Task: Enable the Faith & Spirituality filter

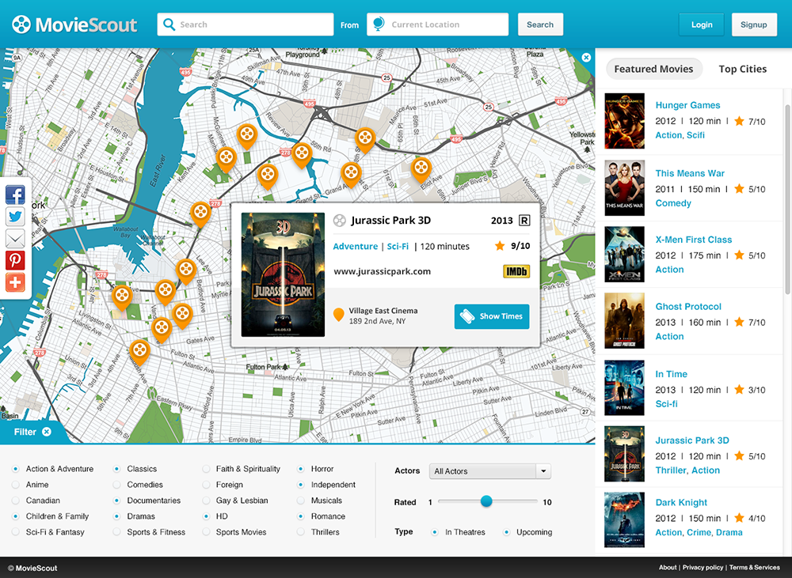Action: [206, 469]
